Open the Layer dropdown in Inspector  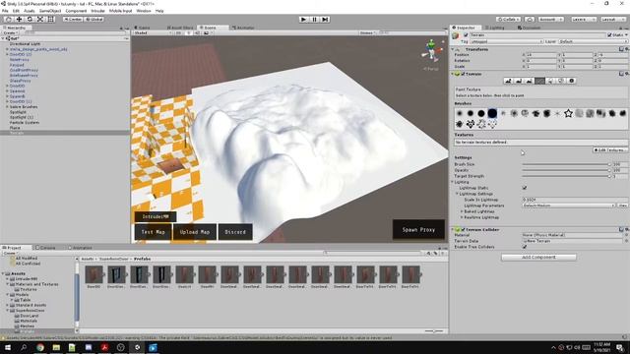point(593,41)
